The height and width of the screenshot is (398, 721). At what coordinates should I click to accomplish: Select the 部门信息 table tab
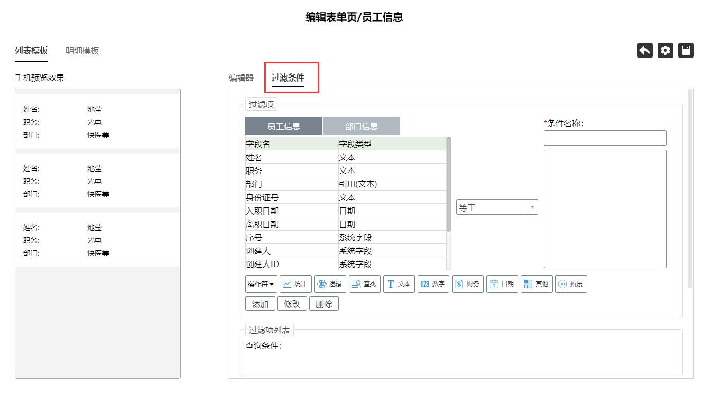[x=362, y=126]
